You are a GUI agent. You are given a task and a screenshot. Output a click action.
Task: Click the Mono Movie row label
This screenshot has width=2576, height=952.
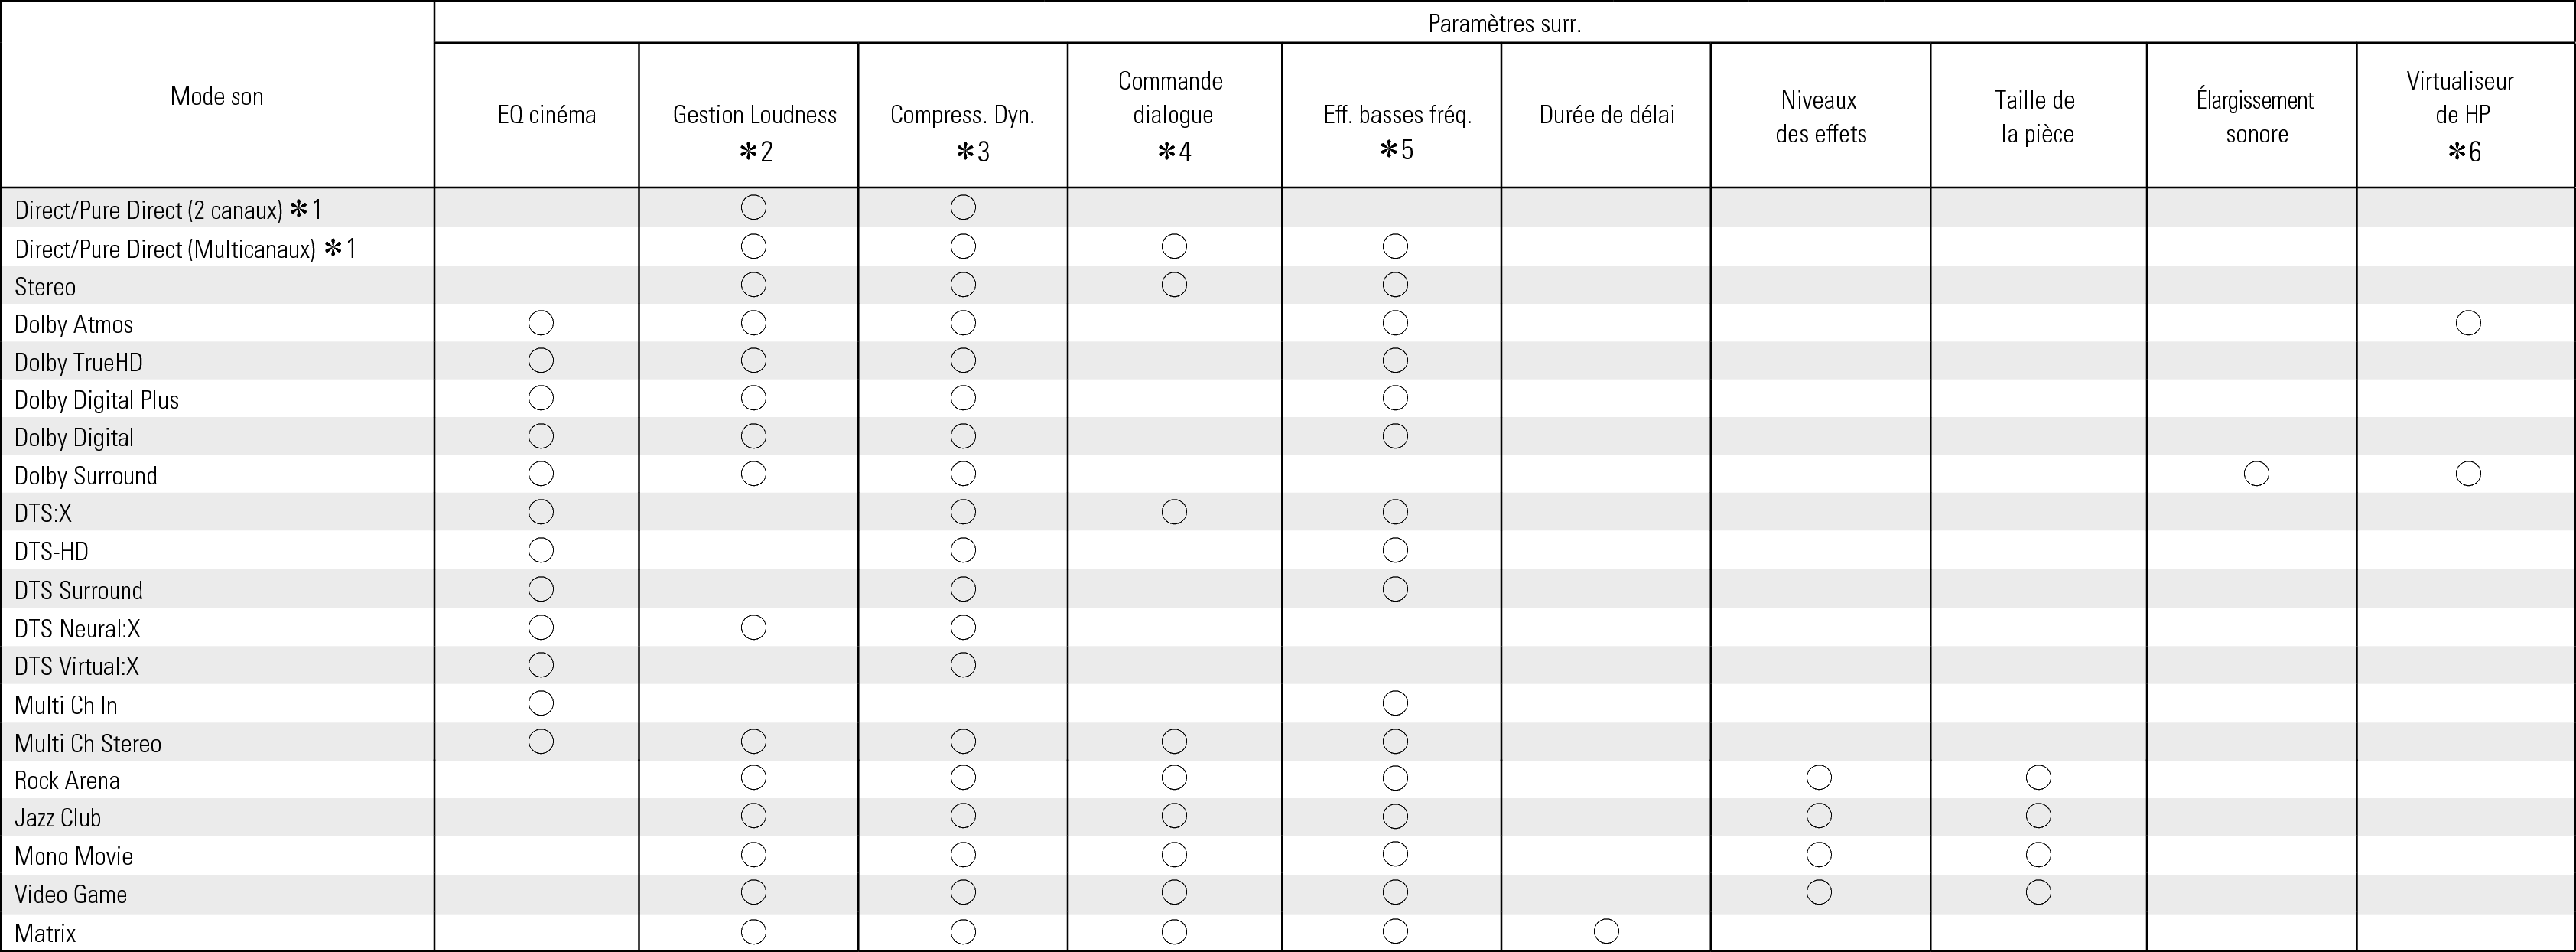(73, 856)
